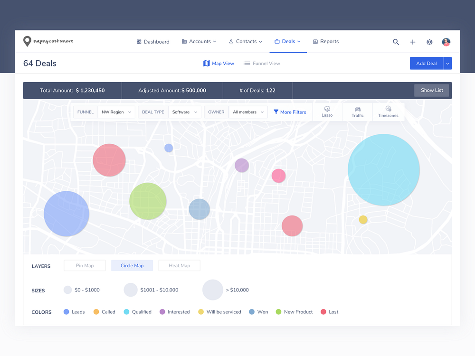475x356 pixels.
Task: Select the Lasso map tool
Action: [327, 112]
